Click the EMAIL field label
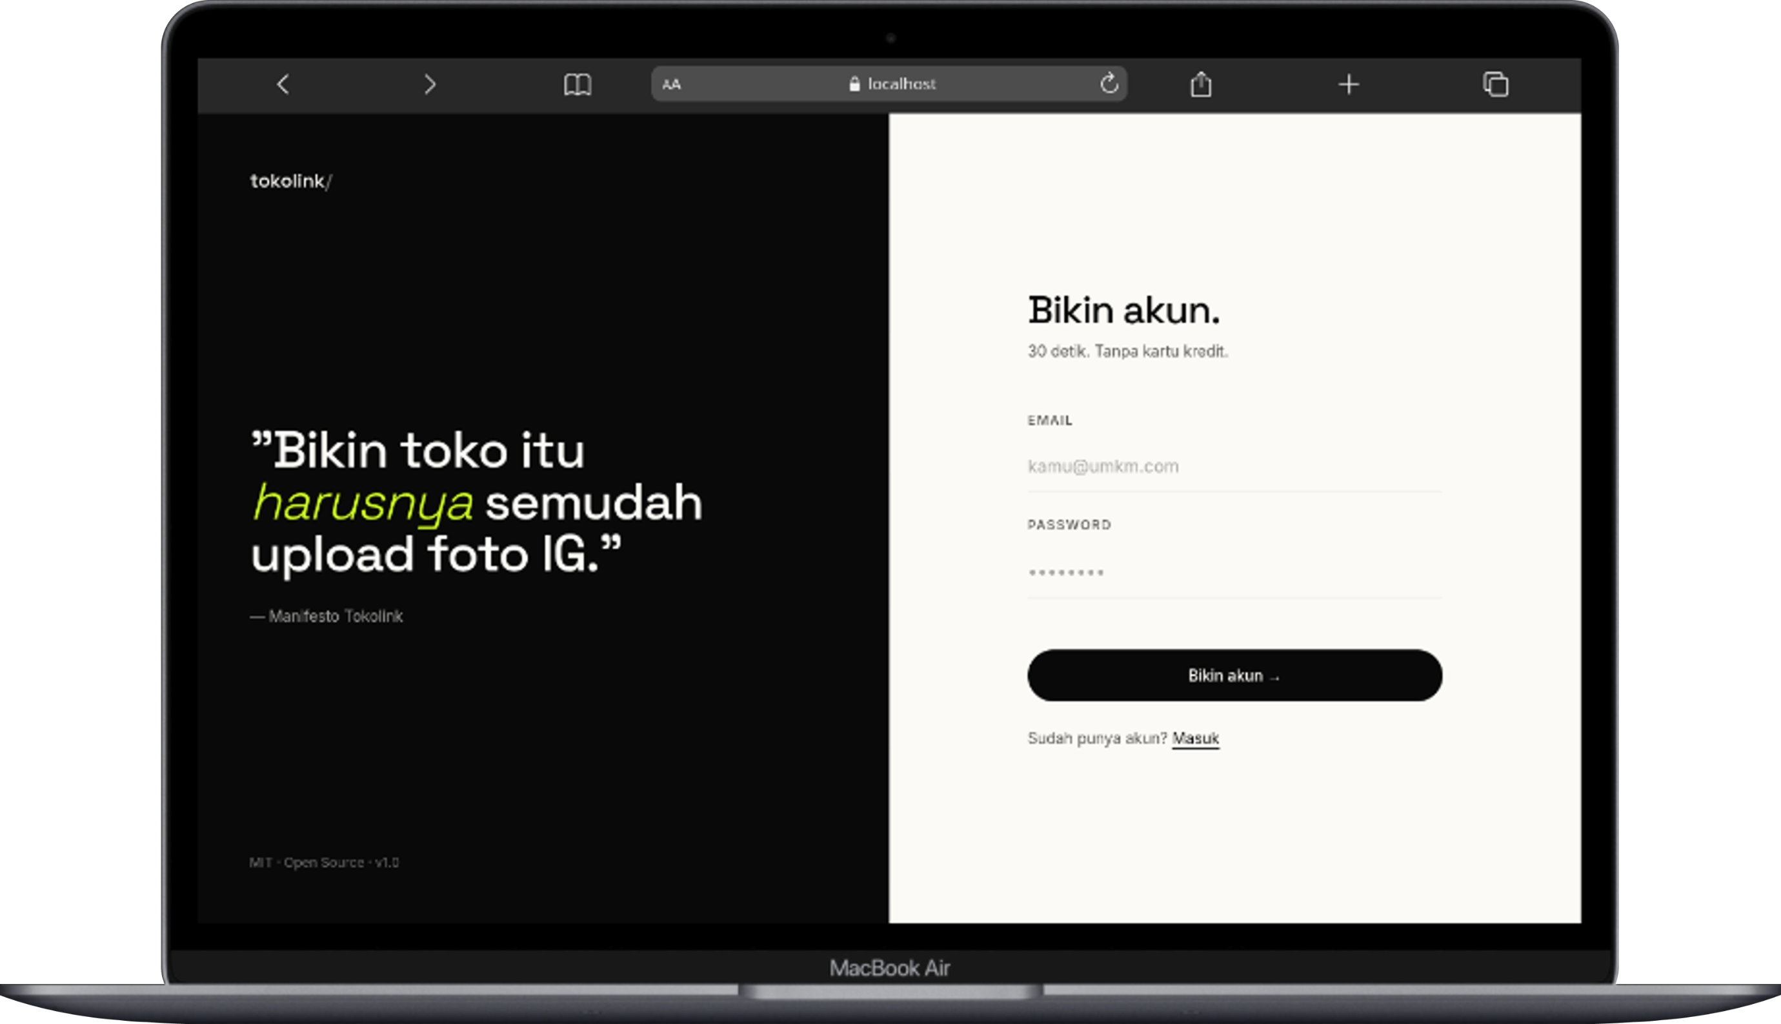 (x=1050, y=420)
